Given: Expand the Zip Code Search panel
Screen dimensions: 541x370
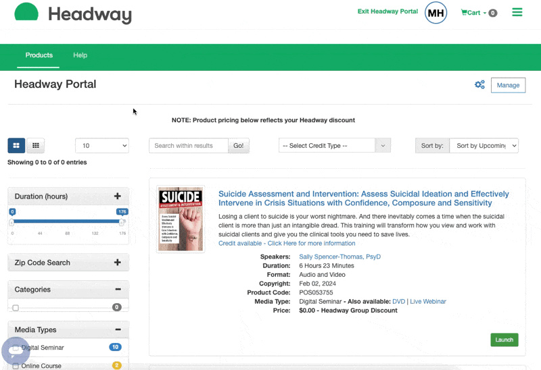Looking at the screenshot, I should pyautogui.click(x=117, y=263).
